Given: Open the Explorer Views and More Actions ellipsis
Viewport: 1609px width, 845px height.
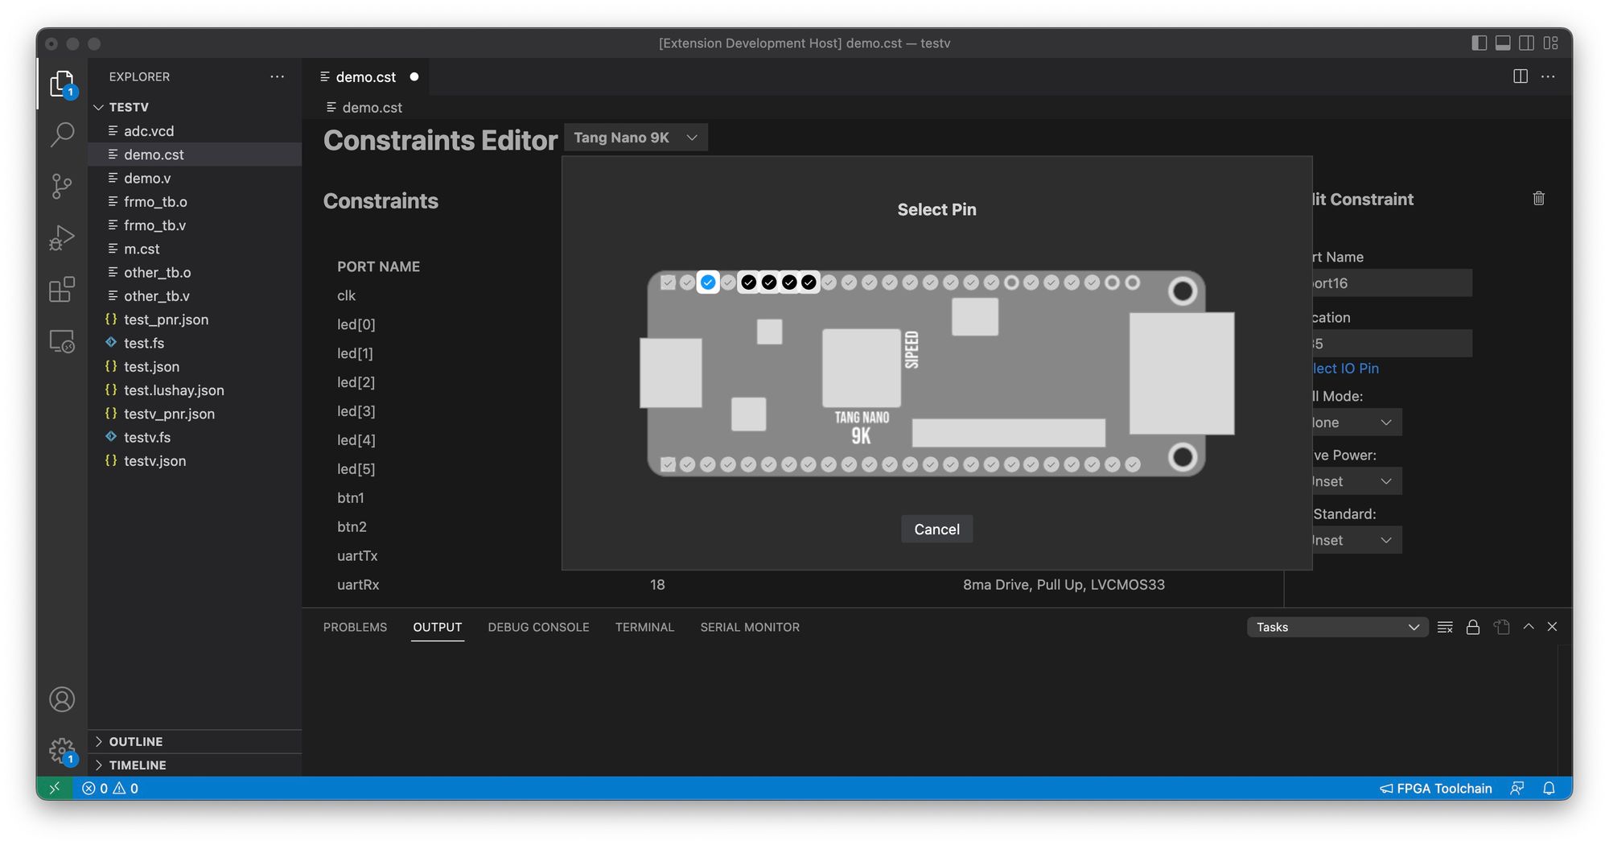Looking at the screenshot, I should pos(278,76).
